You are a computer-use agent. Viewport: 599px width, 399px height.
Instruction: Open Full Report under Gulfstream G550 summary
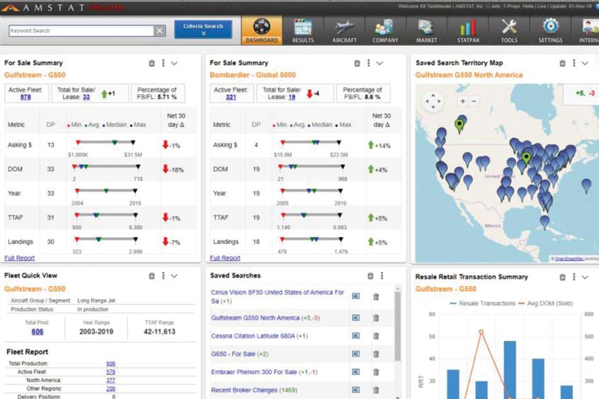point(19,258)
